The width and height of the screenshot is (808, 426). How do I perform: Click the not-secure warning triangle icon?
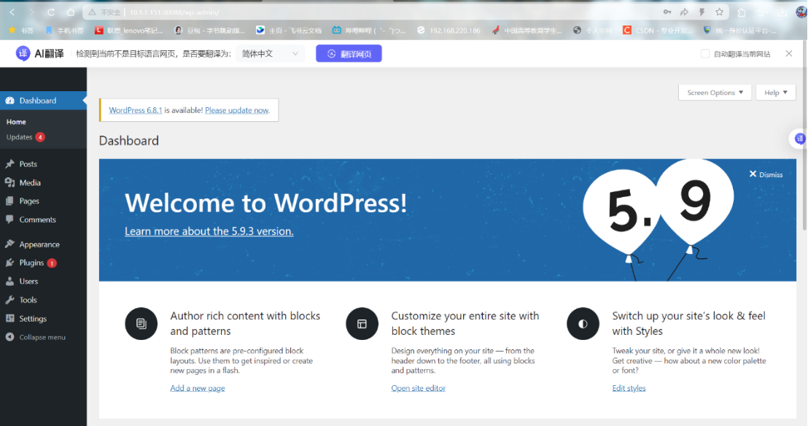(x=92, y=12)
